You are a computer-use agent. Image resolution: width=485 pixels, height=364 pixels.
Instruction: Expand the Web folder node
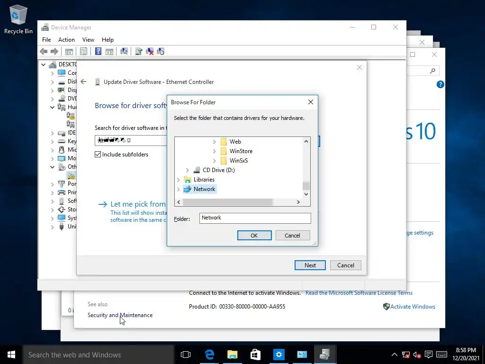(x=215, y=142)
